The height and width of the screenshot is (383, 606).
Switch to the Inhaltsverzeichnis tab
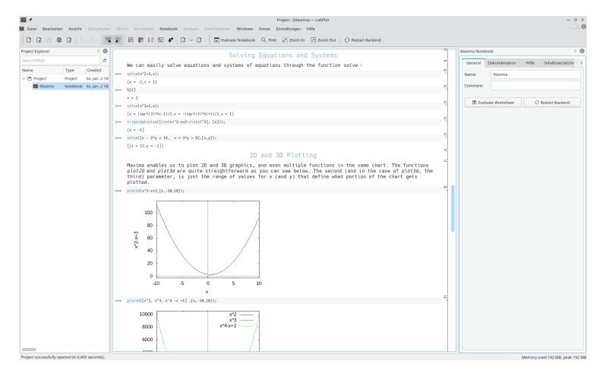tap(558, 62)
